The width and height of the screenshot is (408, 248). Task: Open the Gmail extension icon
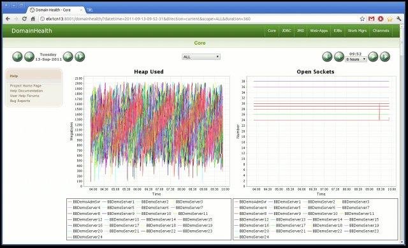point(371,18)
